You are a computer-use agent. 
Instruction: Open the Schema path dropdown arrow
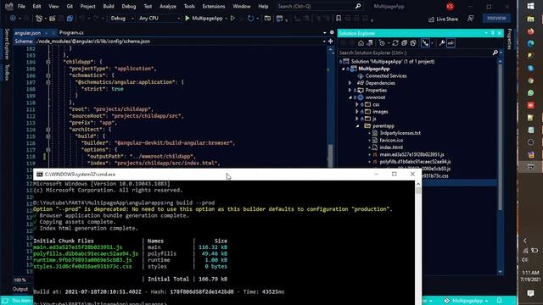324,42
